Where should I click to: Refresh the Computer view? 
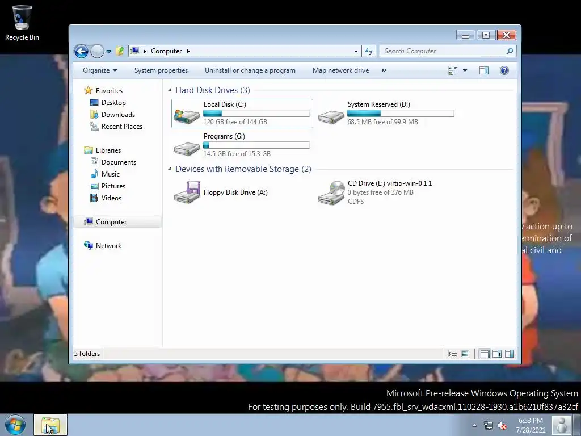click(x=369, y=51)
